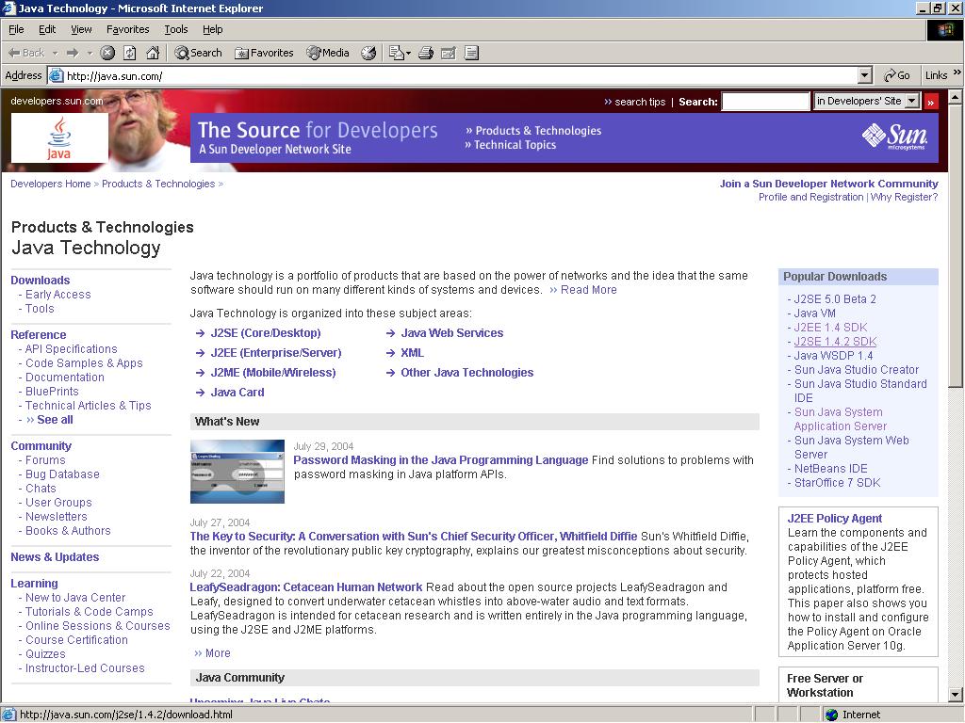Open the View menu

pyautogui.click(x=81, y=29)
